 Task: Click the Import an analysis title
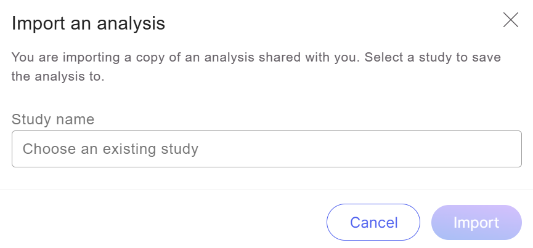(88, 24)
